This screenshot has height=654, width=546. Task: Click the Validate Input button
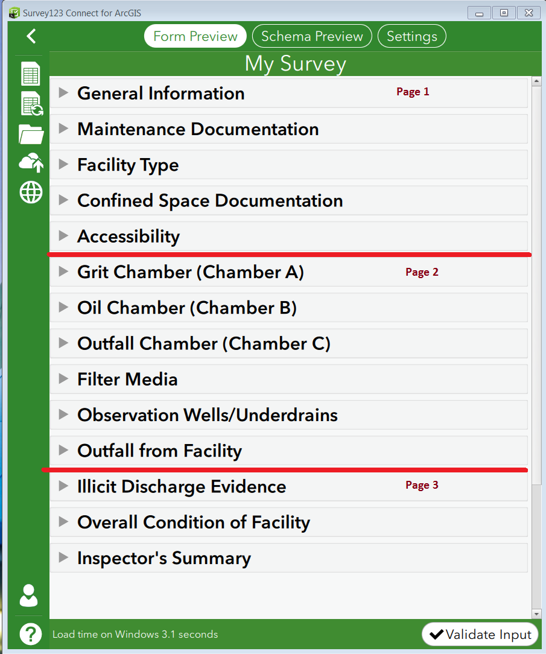coord(480,635)
